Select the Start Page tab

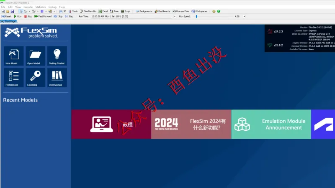(8, 22)
